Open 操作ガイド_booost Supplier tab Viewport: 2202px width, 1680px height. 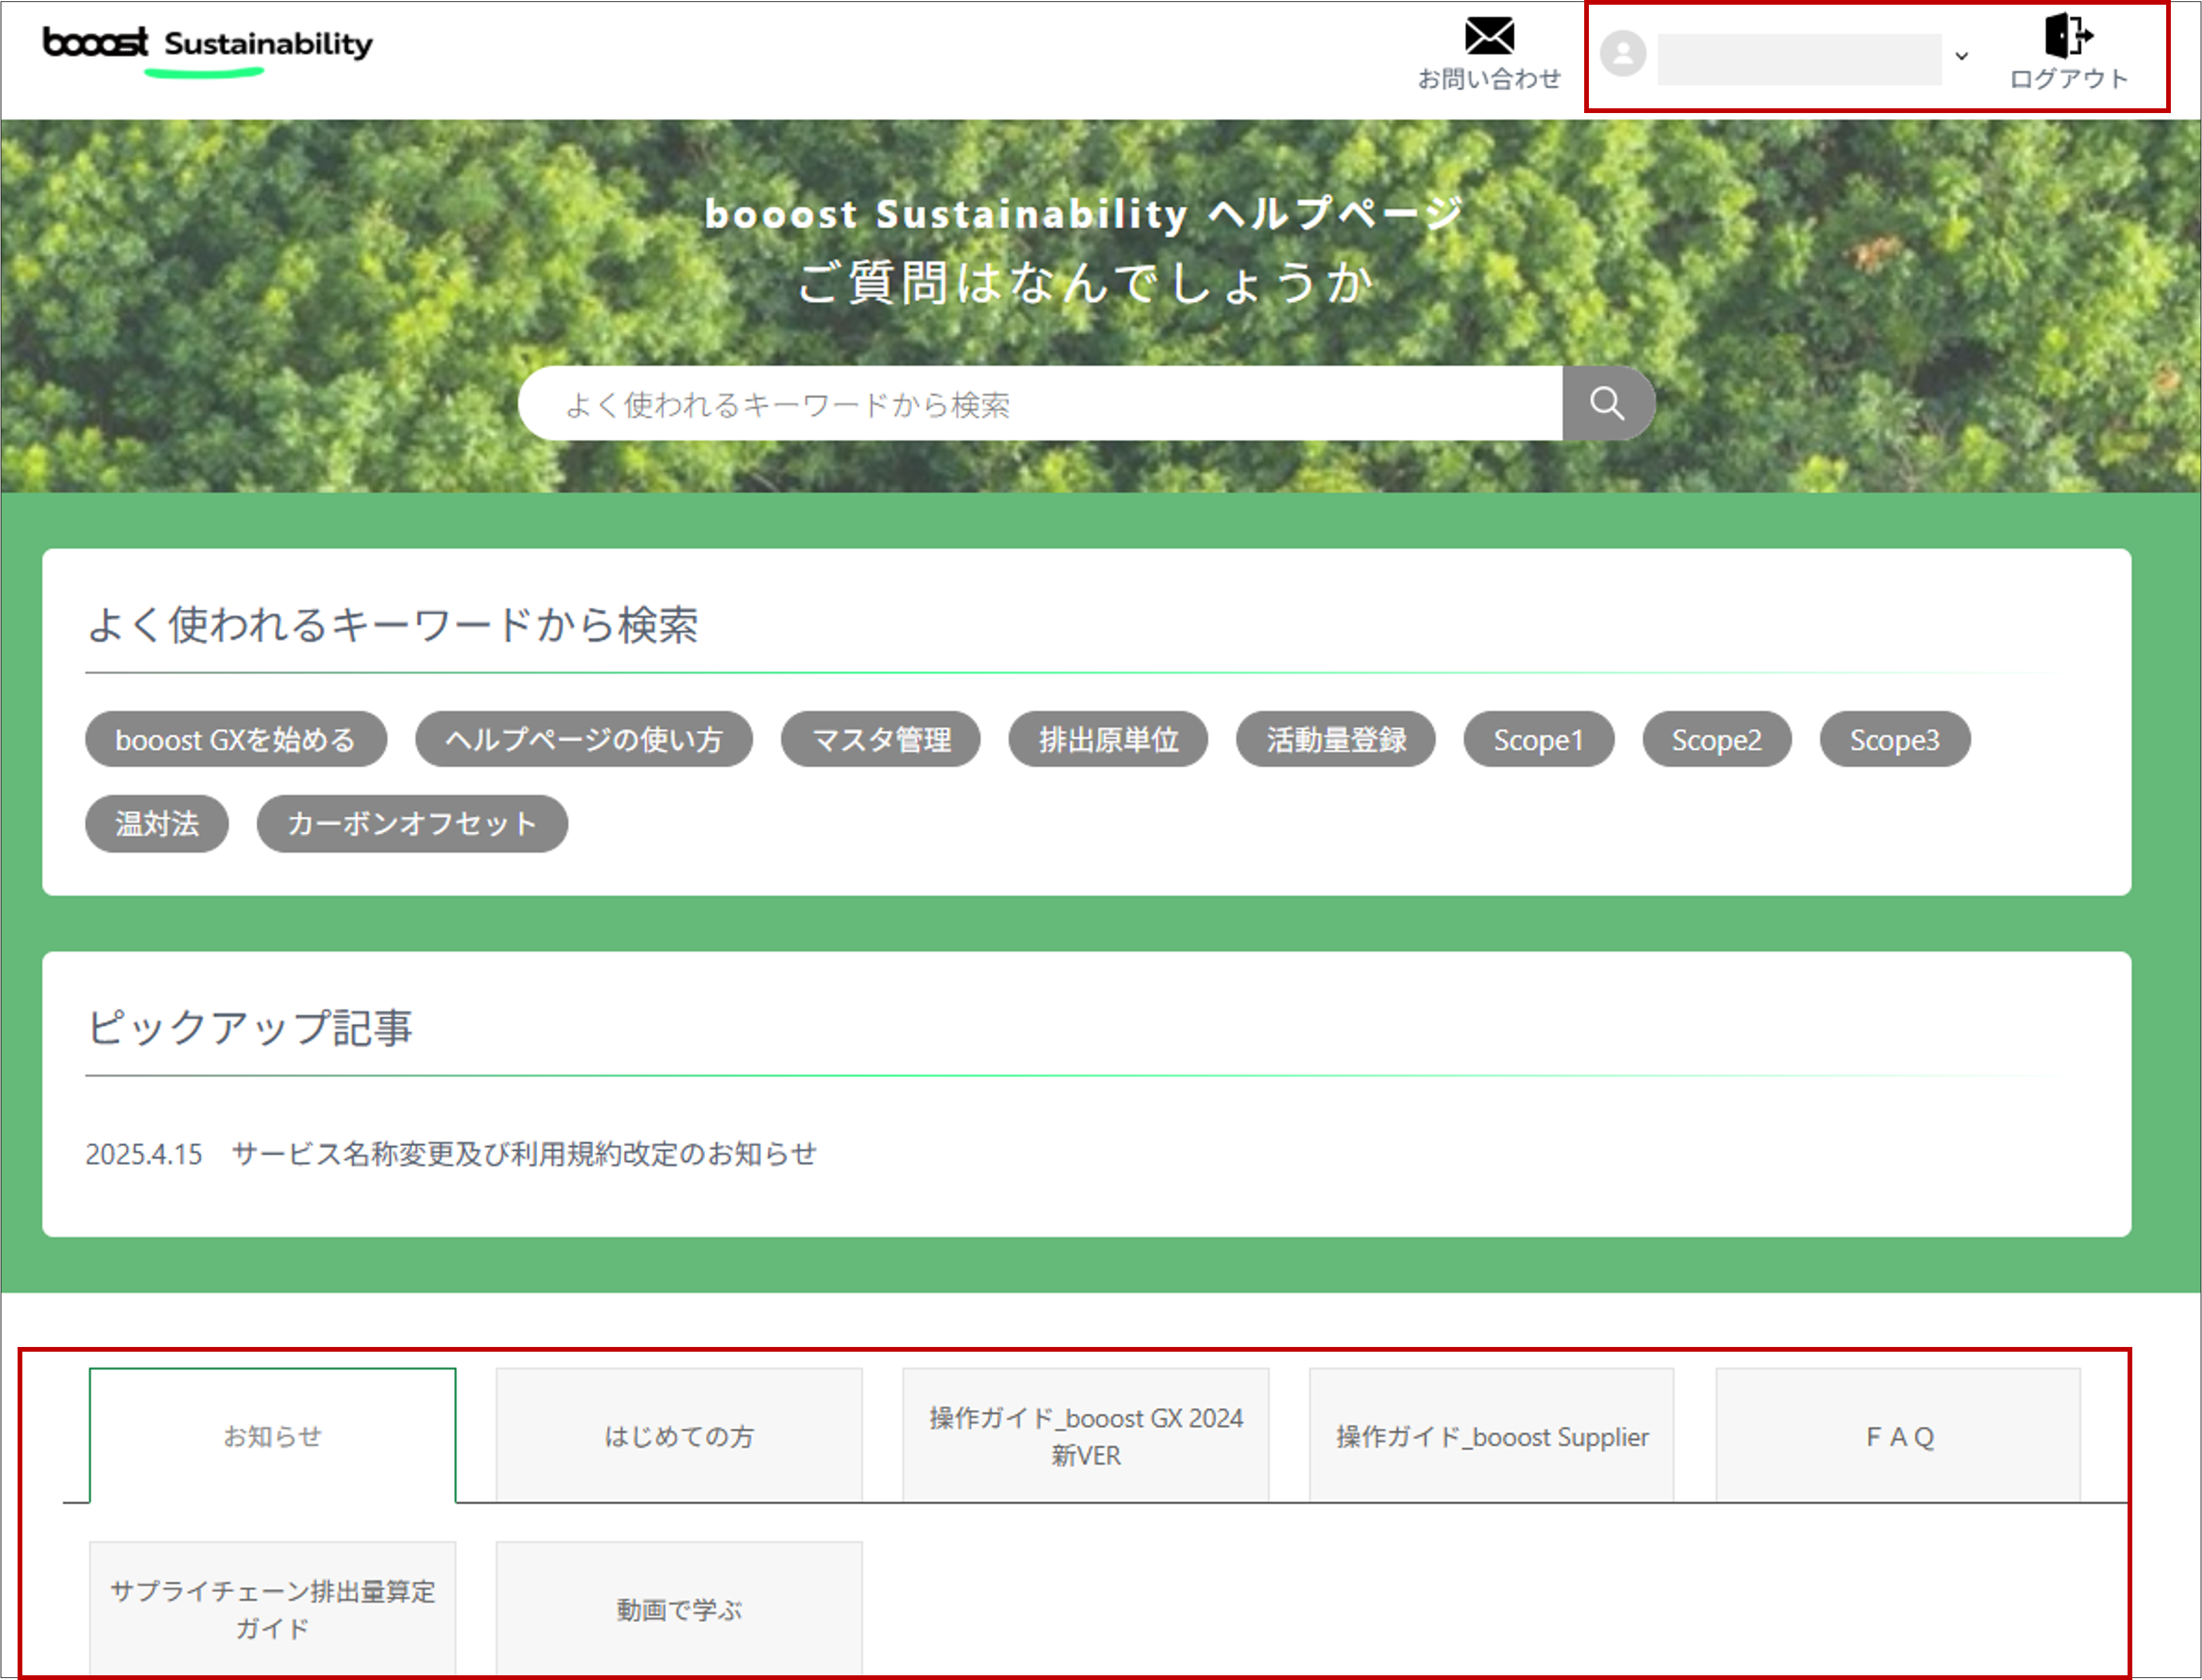coord(1492,1436)
